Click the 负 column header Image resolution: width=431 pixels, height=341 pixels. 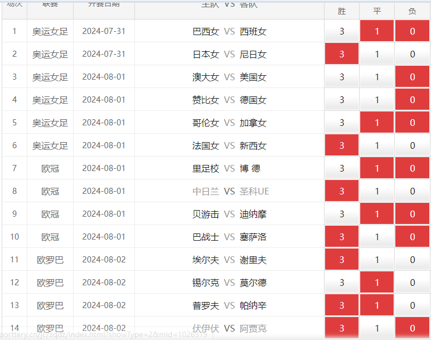pyautogui.click(x=412, y=11)
